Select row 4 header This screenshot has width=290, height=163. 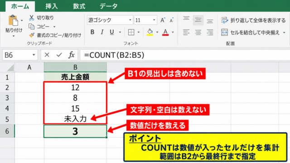click(7, 108)
